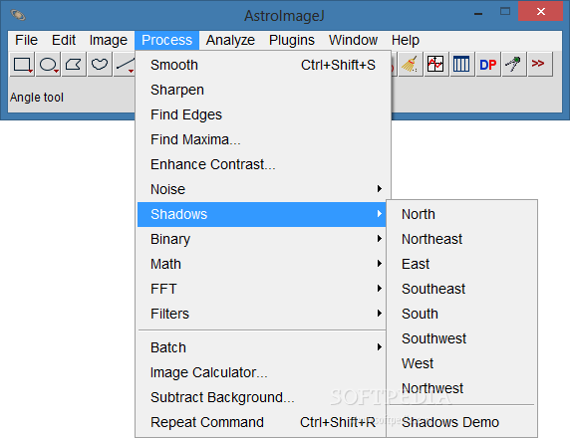Image resolution: width=570 pixels, height=438 pixels.
Task: Choose Repeat Command menu item
Action: point(262,422)
